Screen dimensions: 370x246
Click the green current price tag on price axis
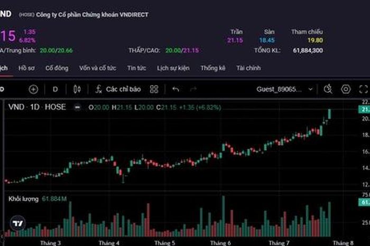pyautogui.click(x=364, y=109)
